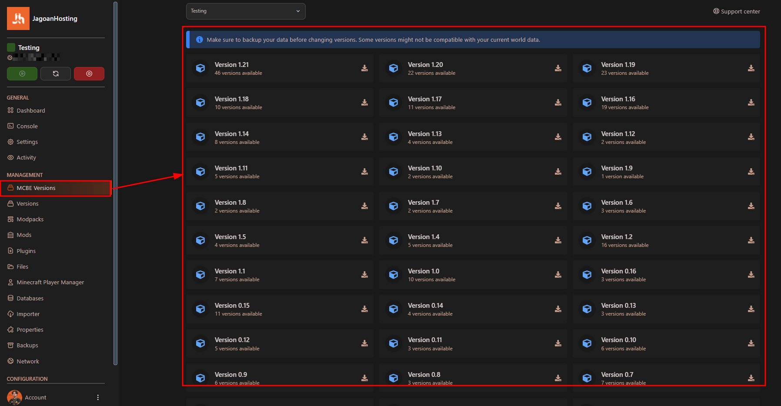Open the Support center link

pos(737,12)
